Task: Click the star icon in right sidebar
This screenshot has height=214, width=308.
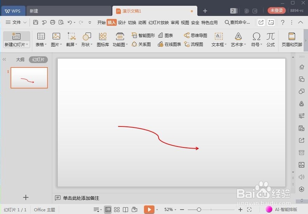Action: 302,67
